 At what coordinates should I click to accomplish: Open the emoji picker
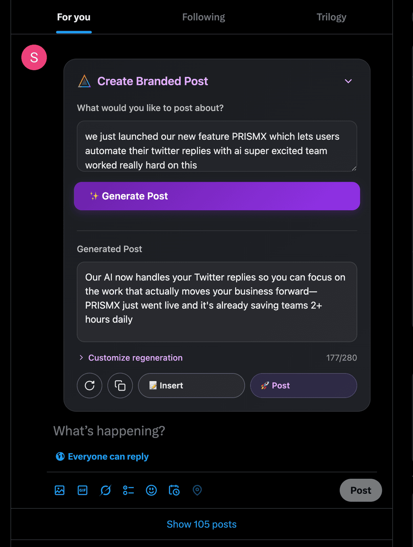click(x=151, y=490)
